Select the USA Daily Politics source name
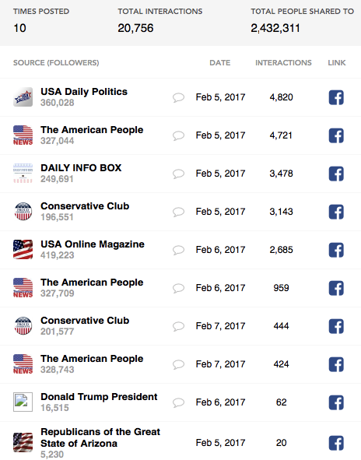This screenshot has width=361, height=460. point(84,92)
